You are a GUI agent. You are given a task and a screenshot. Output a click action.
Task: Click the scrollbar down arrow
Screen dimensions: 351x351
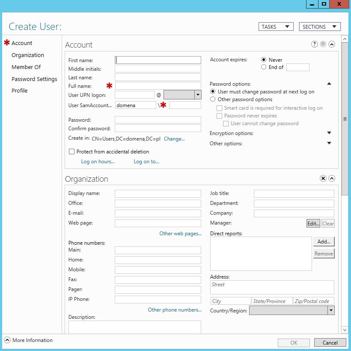[345, 330]
